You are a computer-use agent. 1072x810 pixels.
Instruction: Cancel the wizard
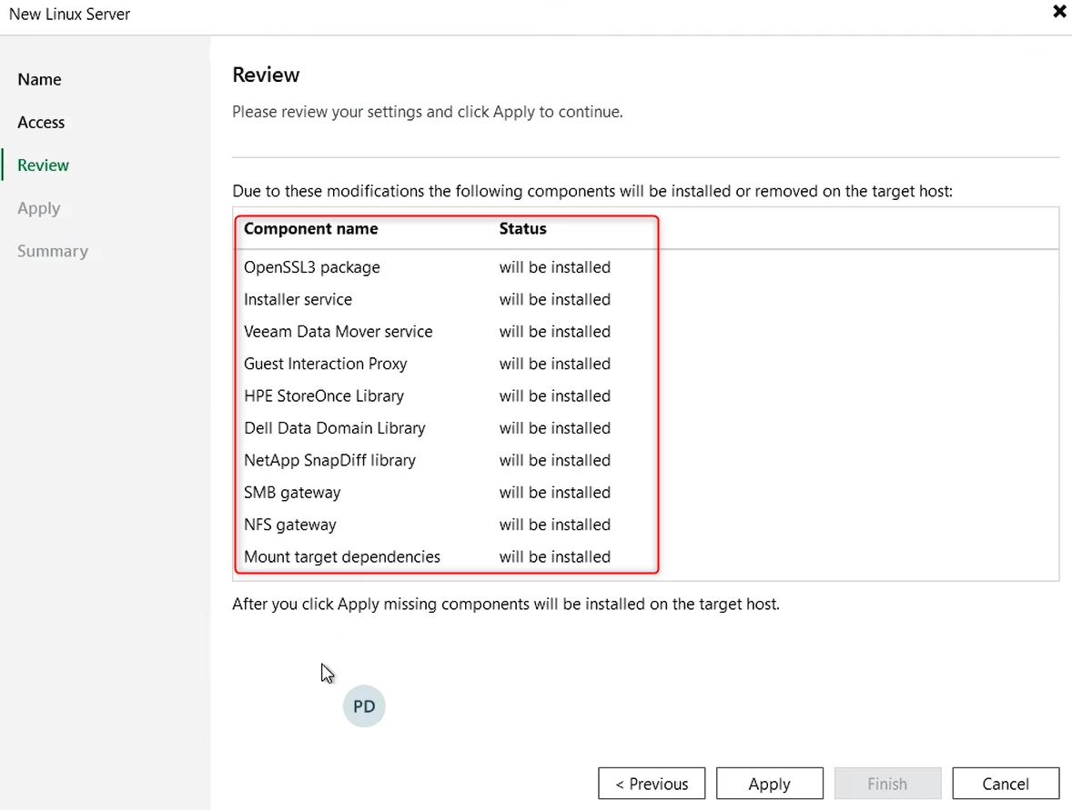click(x=1005, y=784)
